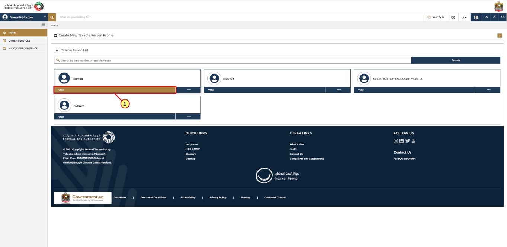Open the Twitter icon under Follow Us

click(408, 141)
